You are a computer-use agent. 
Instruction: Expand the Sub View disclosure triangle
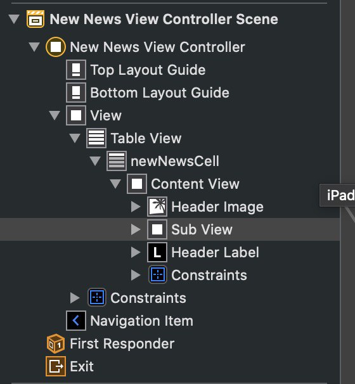[x=136, y=229]
